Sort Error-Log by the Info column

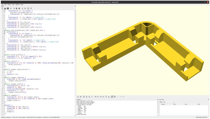[199, 104]
